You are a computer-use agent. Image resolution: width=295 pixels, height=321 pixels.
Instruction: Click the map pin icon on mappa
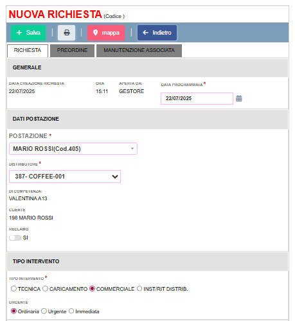tap(96, 33)
